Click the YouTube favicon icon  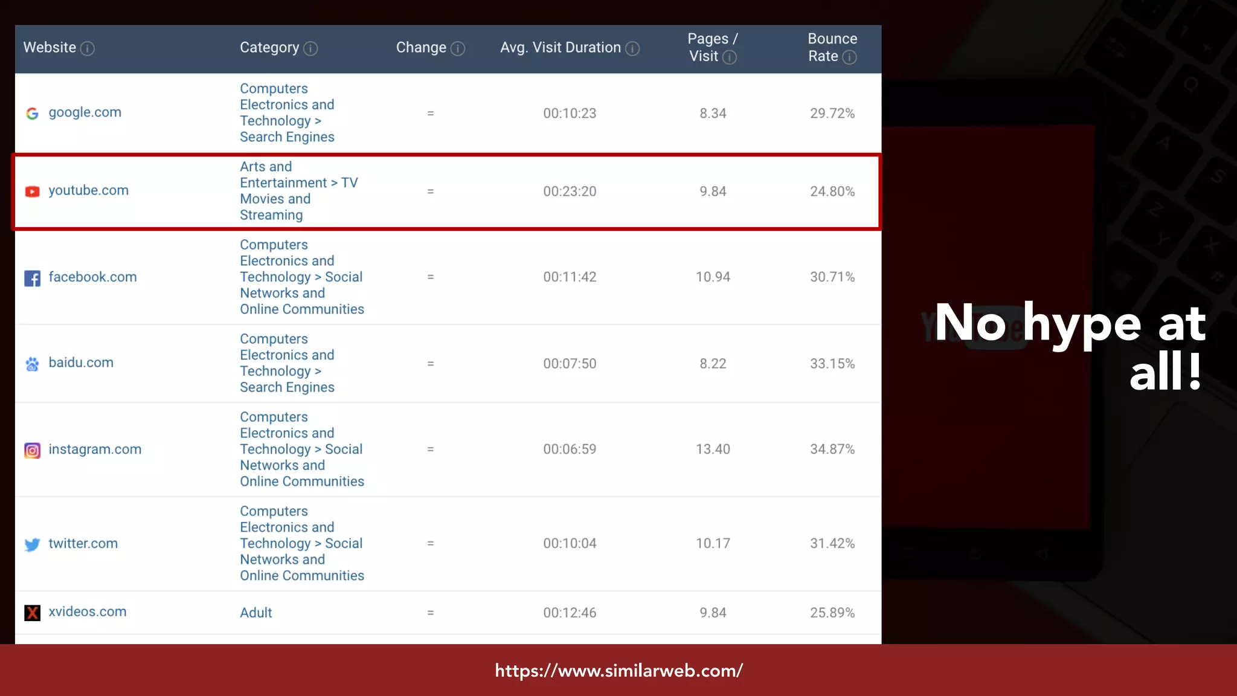[33, 192]
